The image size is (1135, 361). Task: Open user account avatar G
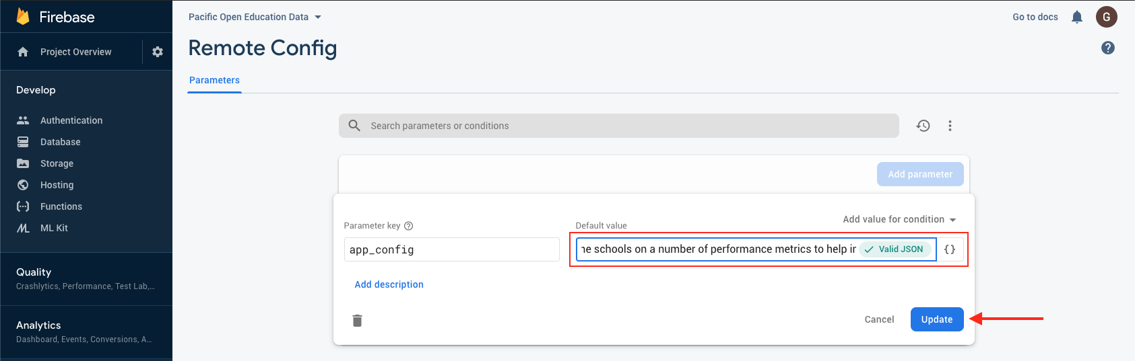pyautogui.click(x=1106, y=17)
